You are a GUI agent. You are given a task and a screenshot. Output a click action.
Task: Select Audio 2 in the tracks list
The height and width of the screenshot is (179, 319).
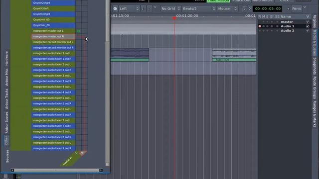(x=287, y=31)
